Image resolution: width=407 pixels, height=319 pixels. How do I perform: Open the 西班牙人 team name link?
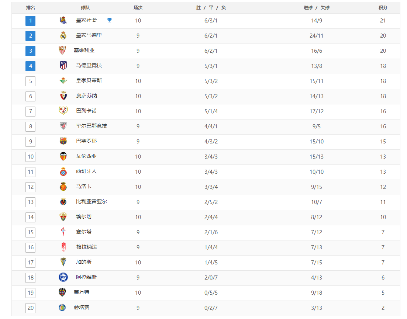point(86,171)
